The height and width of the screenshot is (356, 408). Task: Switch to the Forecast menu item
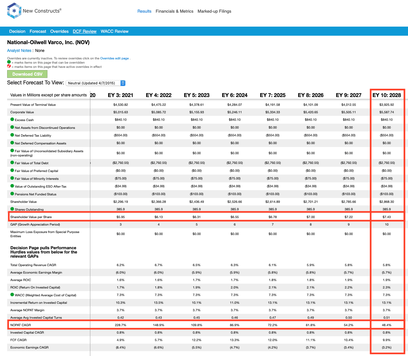(38, 31)
